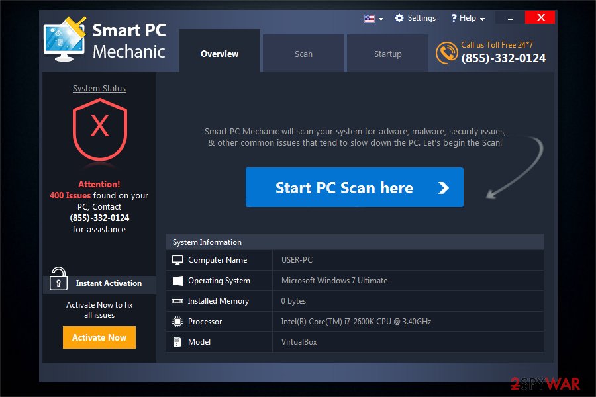Click the Start PC Scan here button
596x397 pixels.
(x=354, y=187)
